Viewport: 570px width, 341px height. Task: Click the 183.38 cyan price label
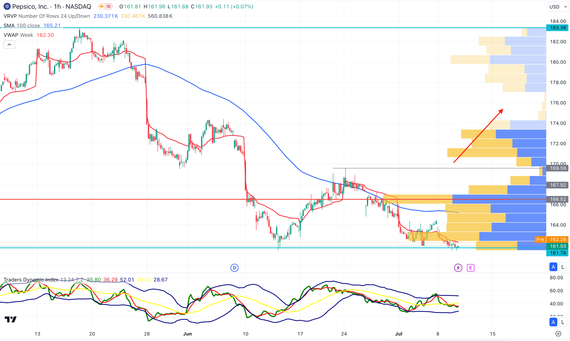point(558,28)
